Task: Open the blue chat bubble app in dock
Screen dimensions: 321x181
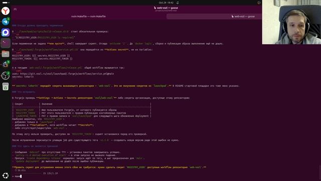Action: (6, 32)
